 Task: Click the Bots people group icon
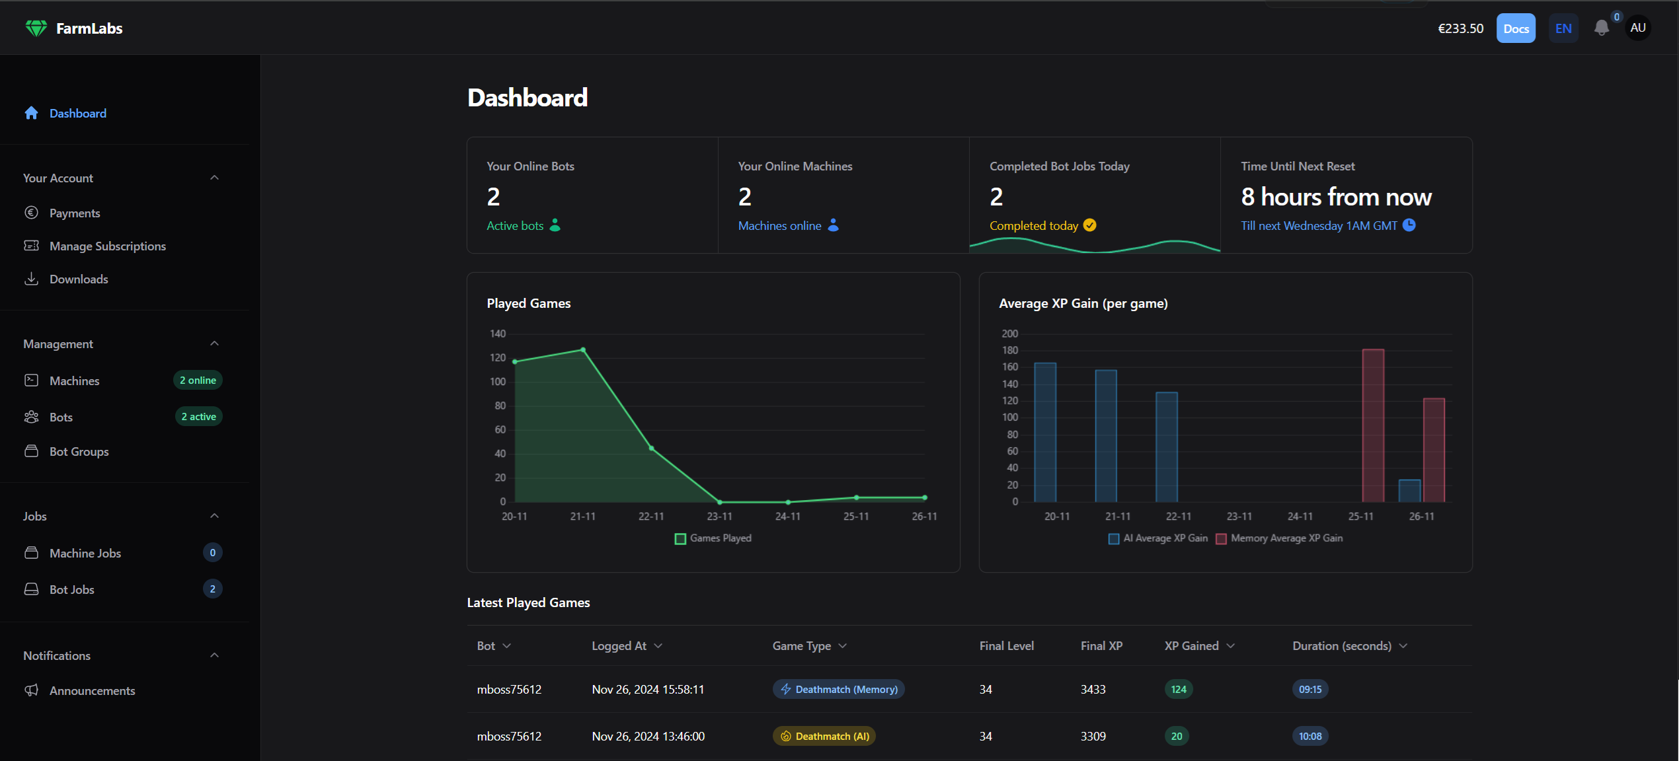pyautogui.click(x=31, y=417)
